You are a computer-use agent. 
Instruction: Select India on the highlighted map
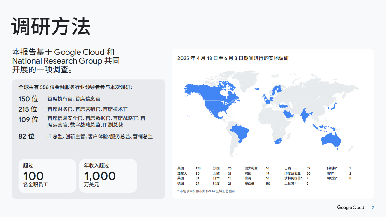(305, 115)
